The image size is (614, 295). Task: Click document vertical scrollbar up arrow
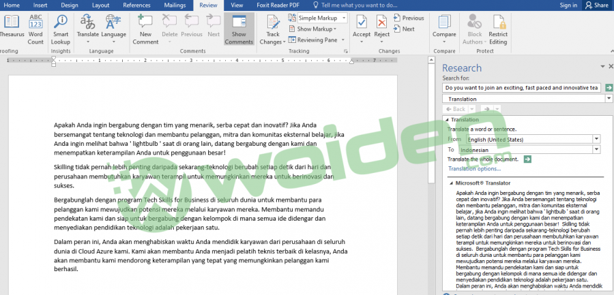click(x=431, y=60)
